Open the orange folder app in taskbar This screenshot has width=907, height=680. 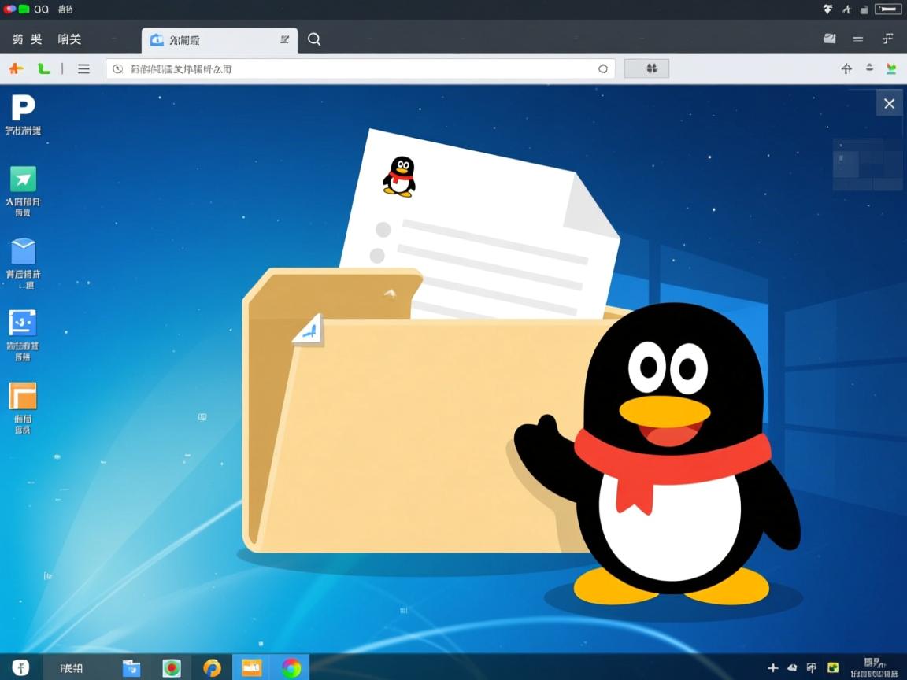click(x=251, y=667)
